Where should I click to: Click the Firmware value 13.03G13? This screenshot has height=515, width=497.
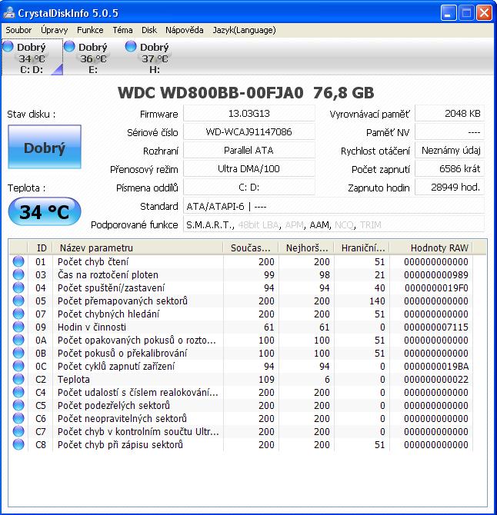tap(248, 114)
